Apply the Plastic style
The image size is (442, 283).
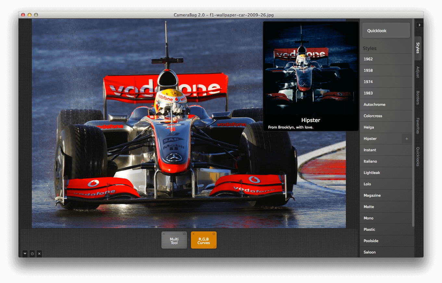click(386, 229)
